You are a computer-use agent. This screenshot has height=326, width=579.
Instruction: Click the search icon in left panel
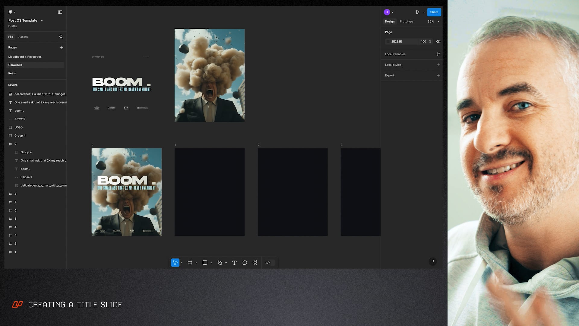tap(61, 37)
